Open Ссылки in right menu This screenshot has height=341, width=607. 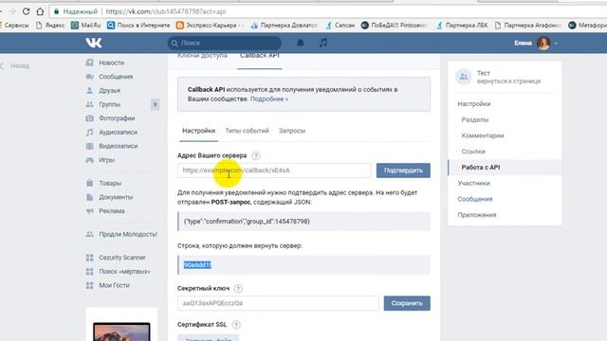pyautogui.click(x=473, y=152)
